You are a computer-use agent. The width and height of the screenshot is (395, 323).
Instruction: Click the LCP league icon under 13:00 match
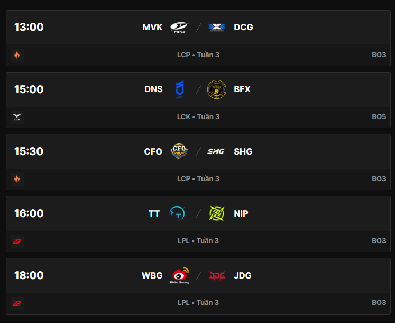pyautogui.click(x=17, y=55)
